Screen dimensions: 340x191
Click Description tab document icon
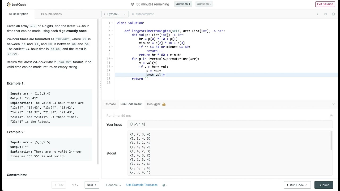pos(10,14)
